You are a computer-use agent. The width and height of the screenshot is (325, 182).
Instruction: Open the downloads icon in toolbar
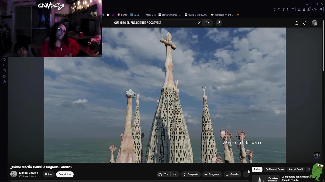(x=309, y=9)
